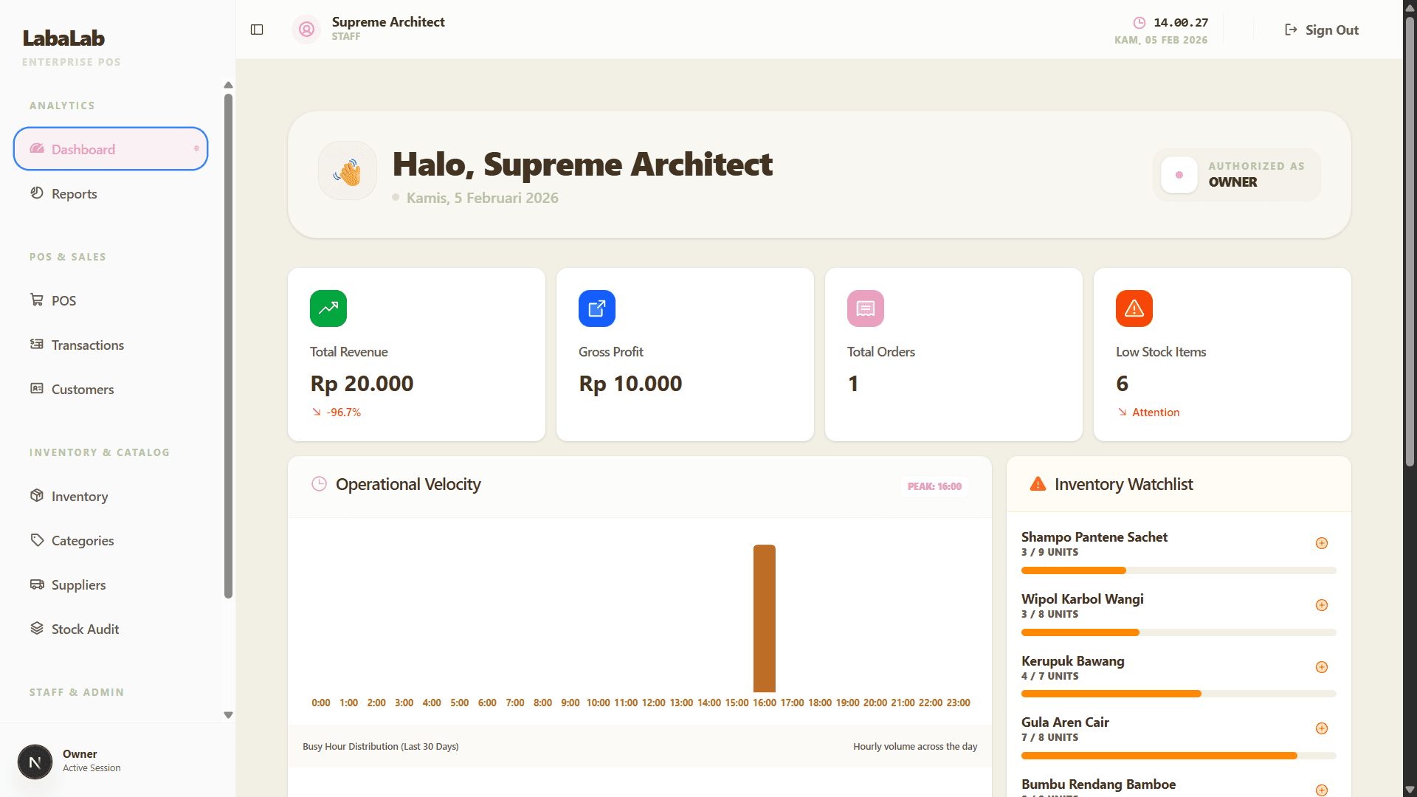Open the Dashboard menu item

111,149
